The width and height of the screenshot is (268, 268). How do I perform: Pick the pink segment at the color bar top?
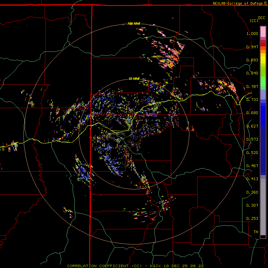click(263, 32)
